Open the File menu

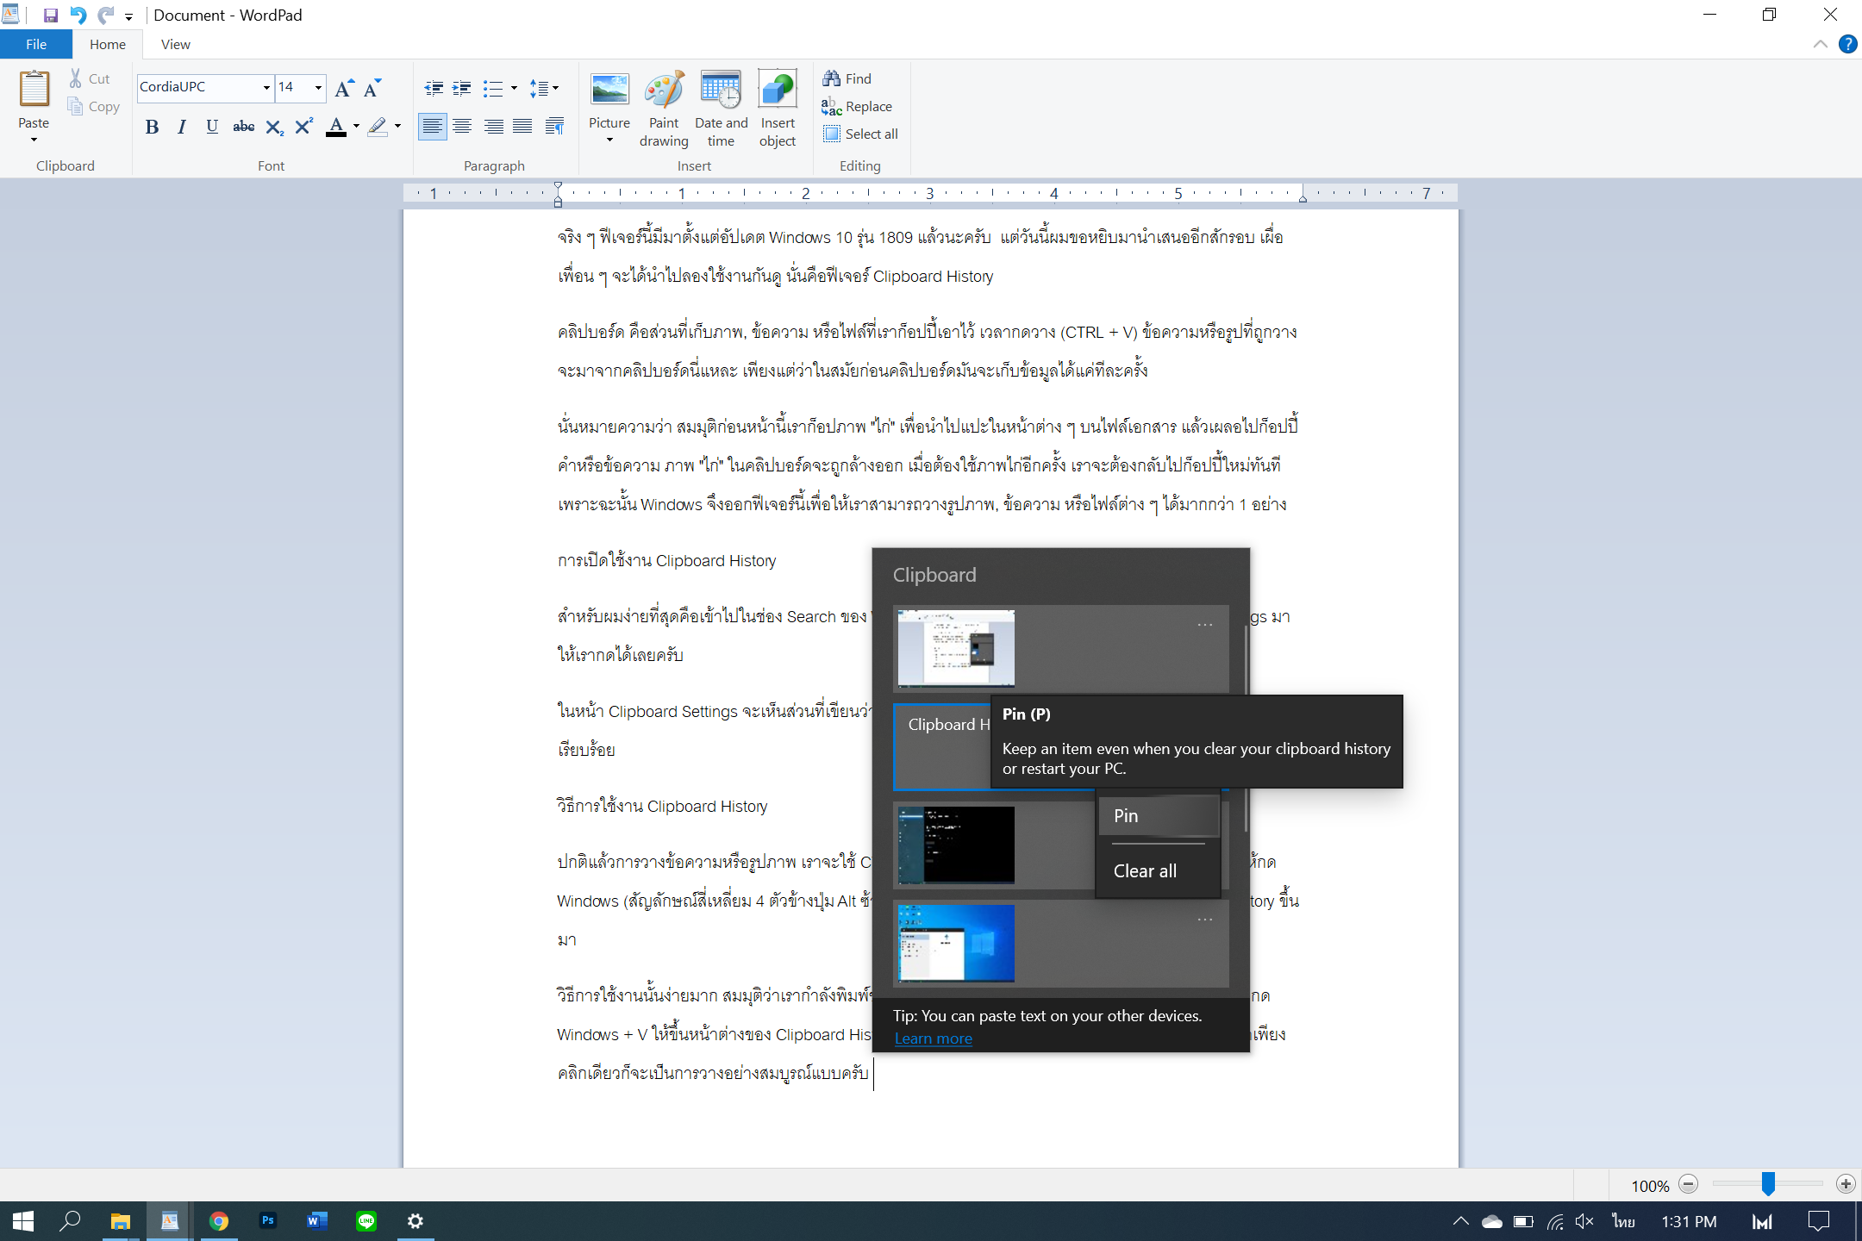36,44
